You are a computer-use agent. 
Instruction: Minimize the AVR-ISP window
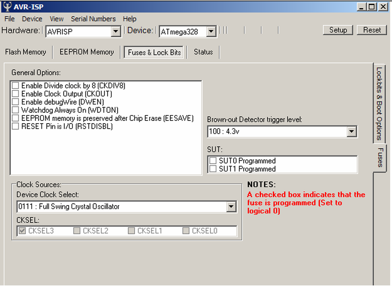(x=362, y=6)
